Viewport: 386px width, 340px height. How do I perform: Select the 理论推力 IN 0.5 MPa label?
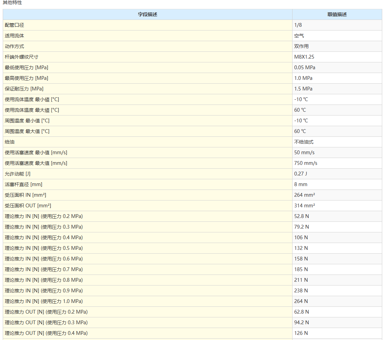(43, 248)
